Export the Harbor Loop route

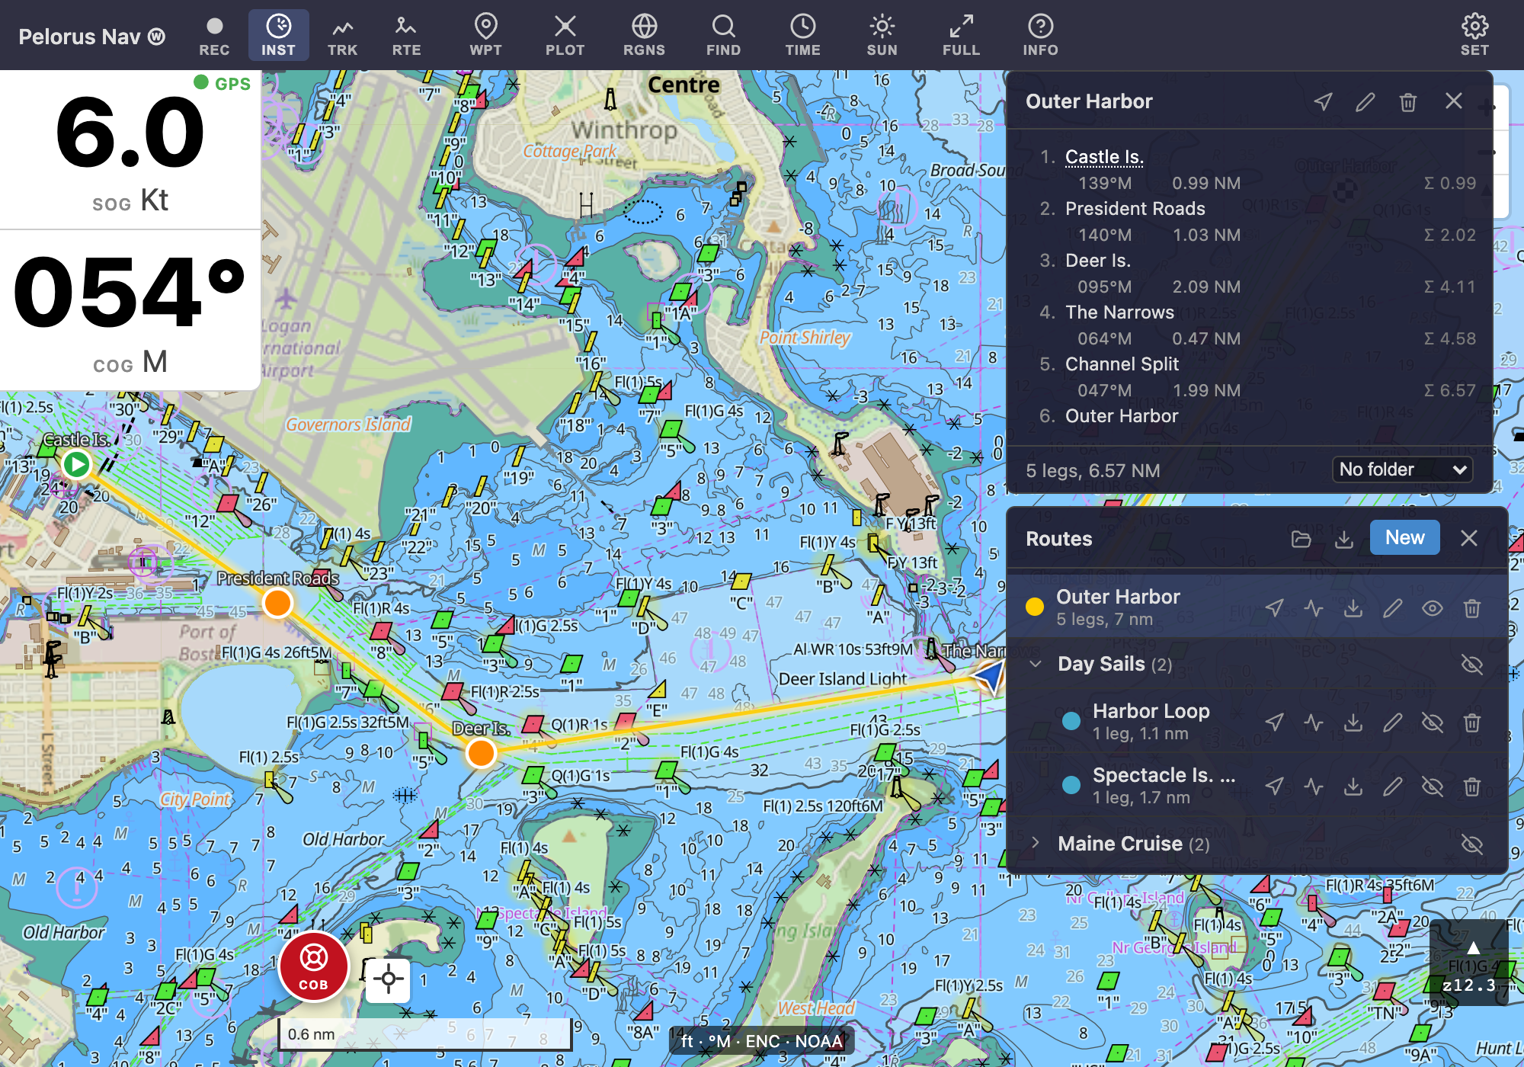point(1353,723)
